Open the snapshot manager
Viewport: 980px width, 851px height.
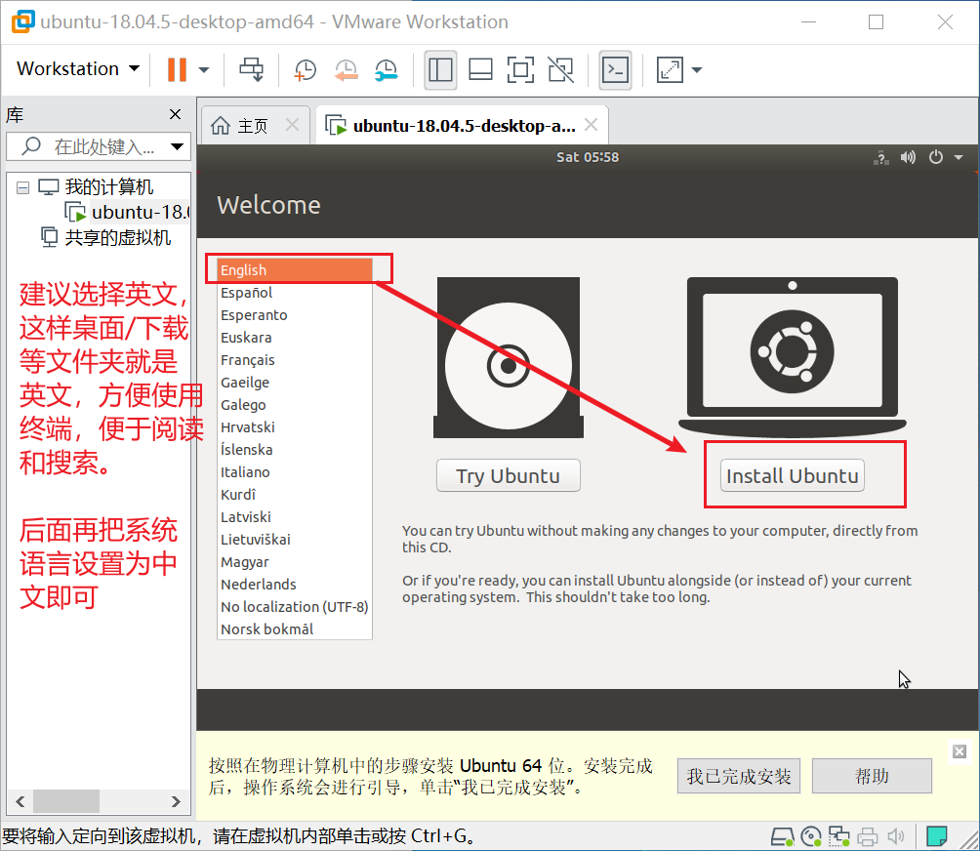pos(387,70)
